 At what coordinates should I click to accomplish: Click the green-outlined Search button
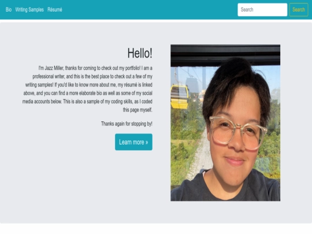point(299,10)
